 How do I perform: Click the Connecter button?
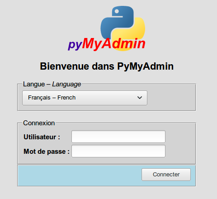click(x=166, y=175)
